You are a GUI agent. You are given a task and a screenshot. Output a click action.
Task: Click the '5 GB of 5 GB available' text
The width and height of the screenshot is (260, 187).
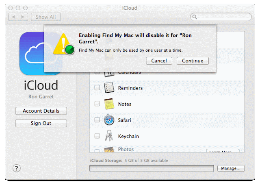(x=146, y=161)
